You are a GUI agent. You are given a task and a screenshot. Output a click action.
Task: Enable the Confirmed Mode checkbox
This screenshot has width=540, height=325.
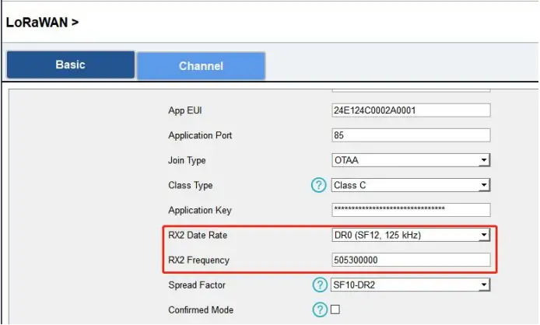pos(335,309)
